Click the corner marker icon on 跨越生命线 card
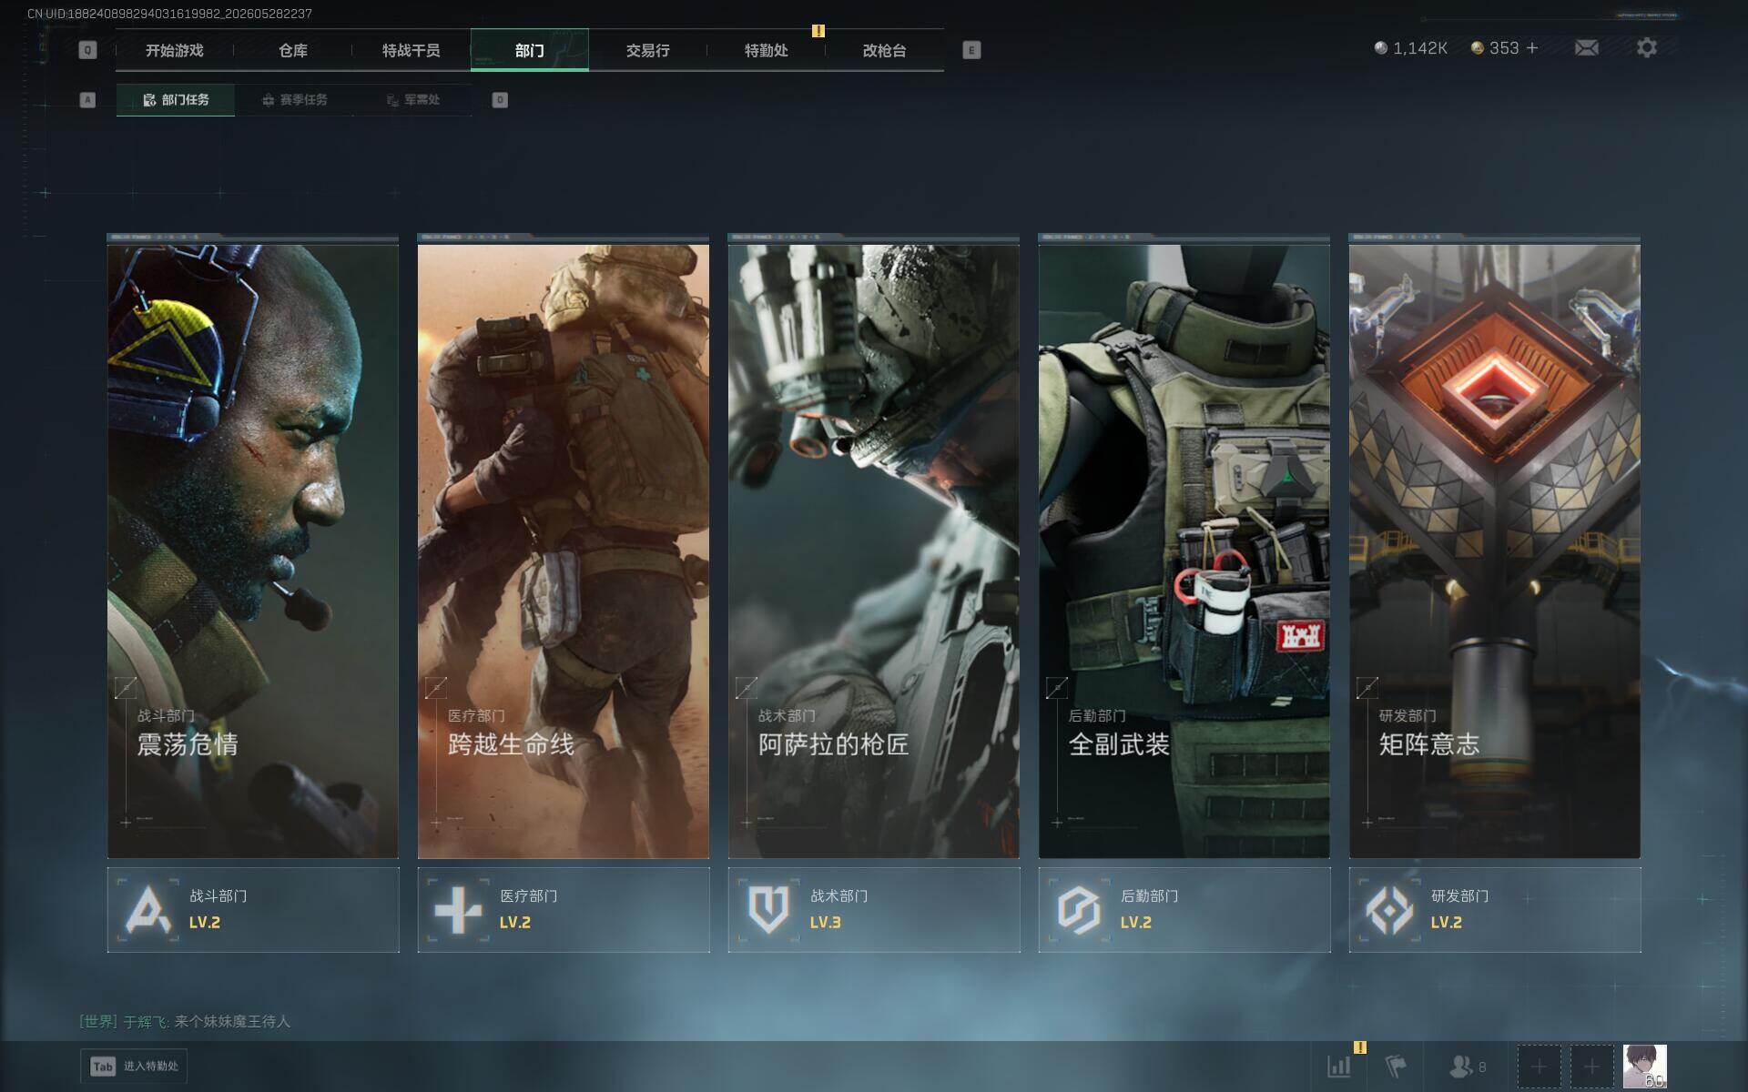 (436, 688)
